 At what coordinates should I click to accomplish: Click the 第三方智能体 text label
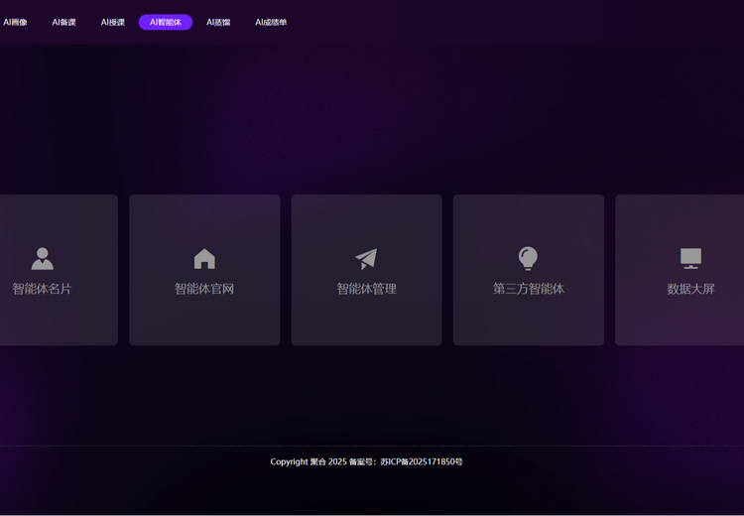pos(529,289)
